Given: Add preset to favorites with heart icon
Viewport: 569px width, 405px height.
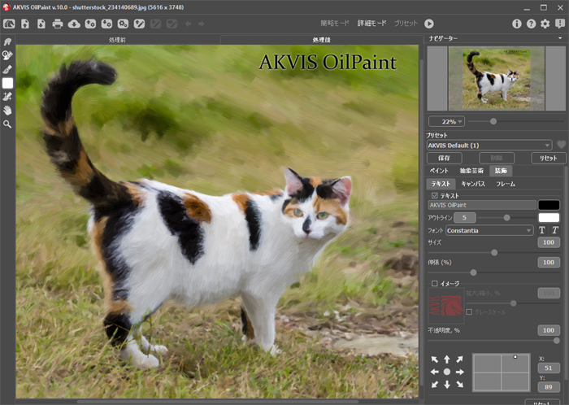Looking at the screenshot, I should coord(561,145).
